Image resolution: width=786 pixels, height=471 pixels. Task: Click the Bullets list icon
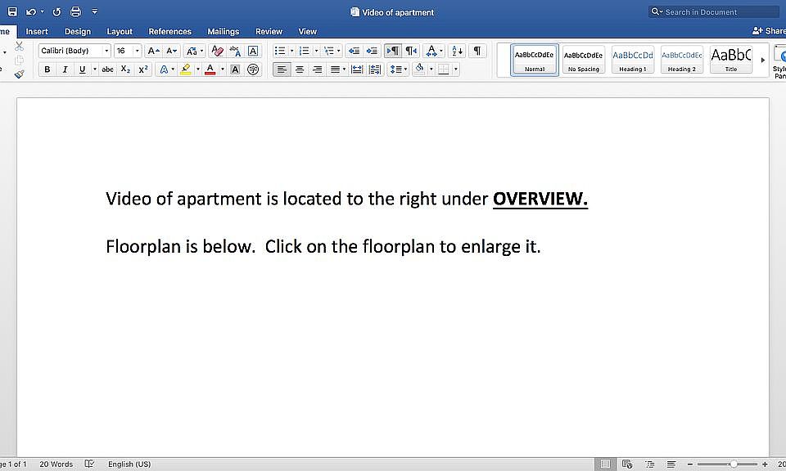pyautogui.click(x=280, y=51)
